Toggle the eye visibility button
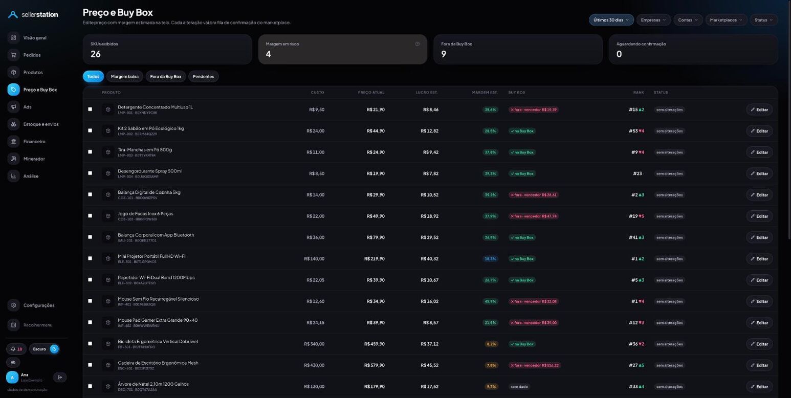This screenshot has height=398, width=791. click(13, 362)
